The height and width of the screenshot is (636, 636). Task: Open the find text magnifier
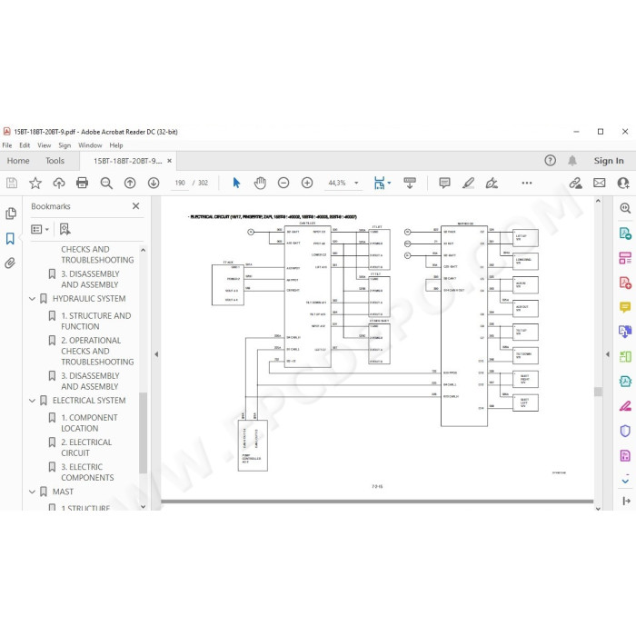click(x=106, y=183)
